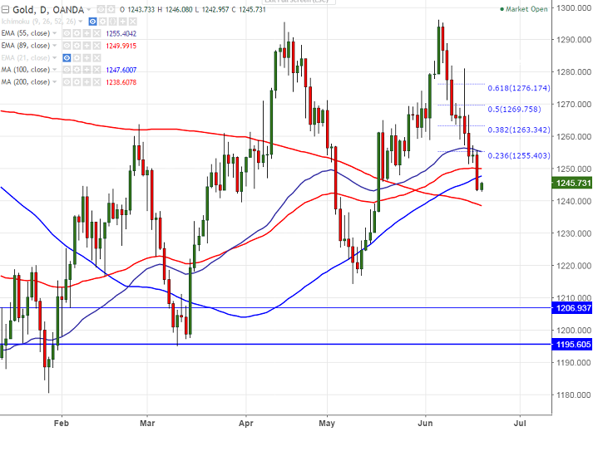The height and width of the screenshot is (451, 603).
Task: Select the EMA (55, close) legend label
Action: pos(26,33)
